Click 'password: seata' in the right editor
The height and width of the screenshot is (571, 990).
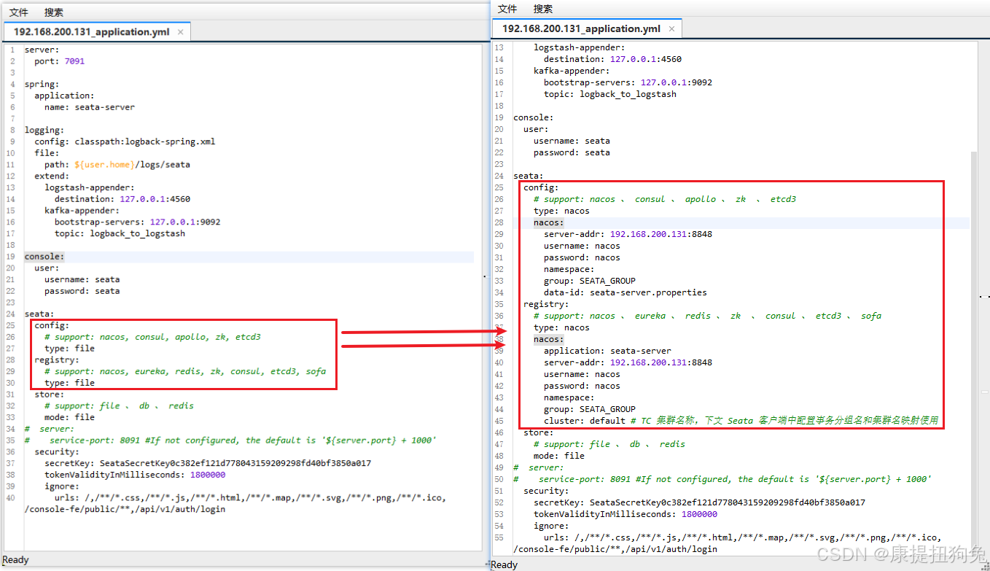(572, 152)
